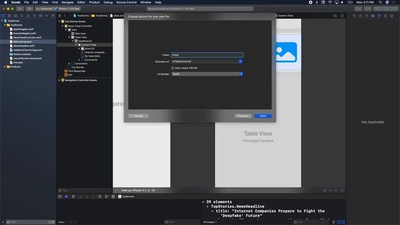400x225 pixels.
Task: Show the Identity inspector icon
Action: click(372, 16)
